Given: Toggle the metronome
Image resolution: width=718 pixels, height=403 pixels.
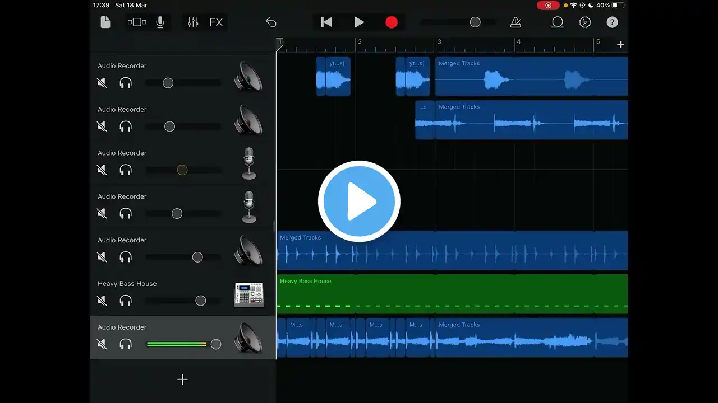Looking at the screenshot, I should click(516, 22).
